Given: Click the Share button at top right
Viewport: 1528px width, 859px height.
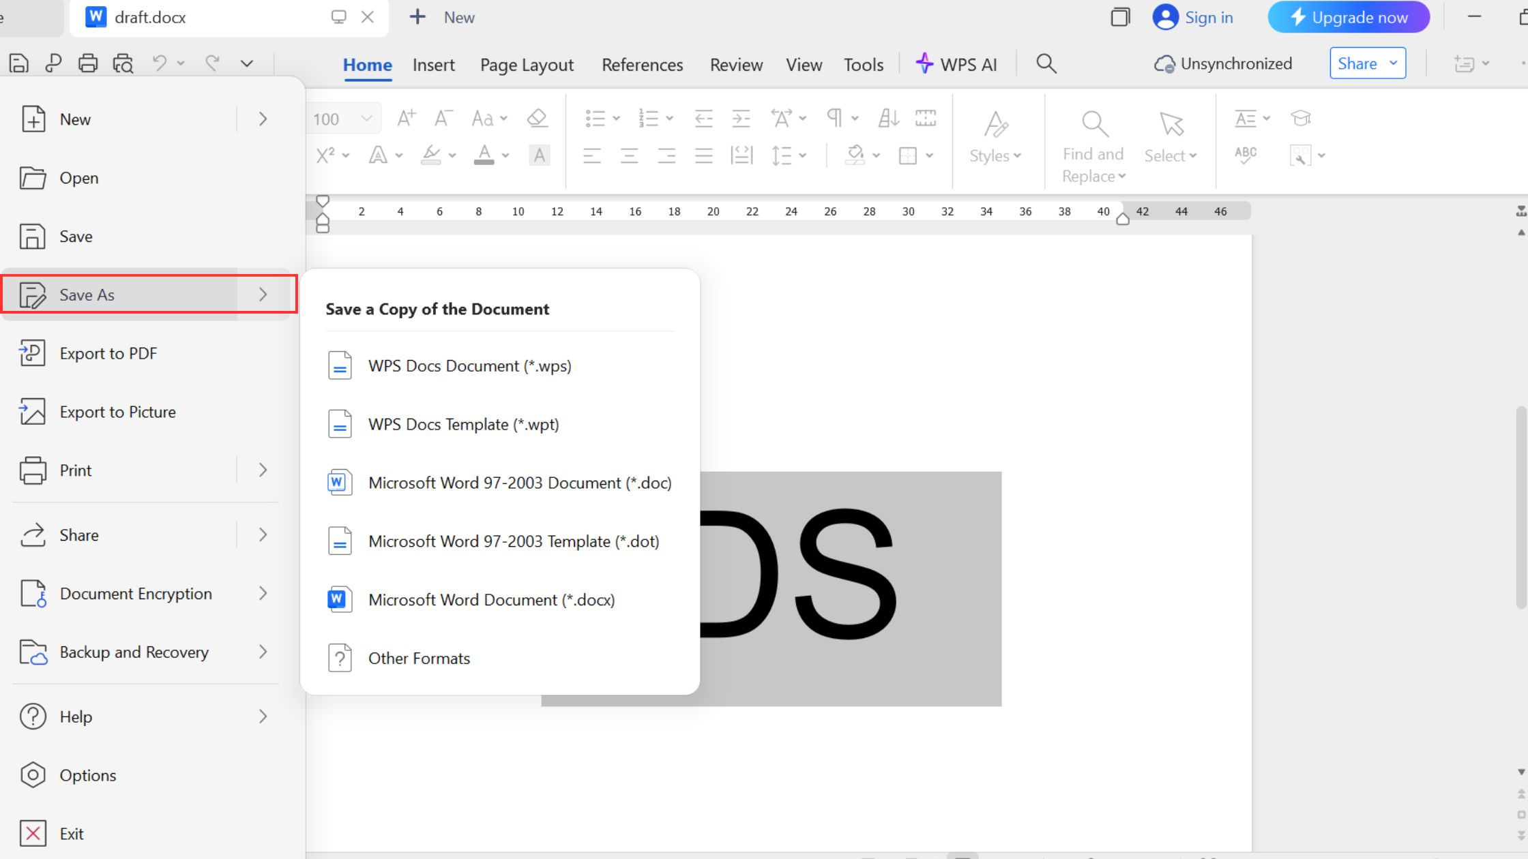Looking at the screenshot, I should [1368, 63].
